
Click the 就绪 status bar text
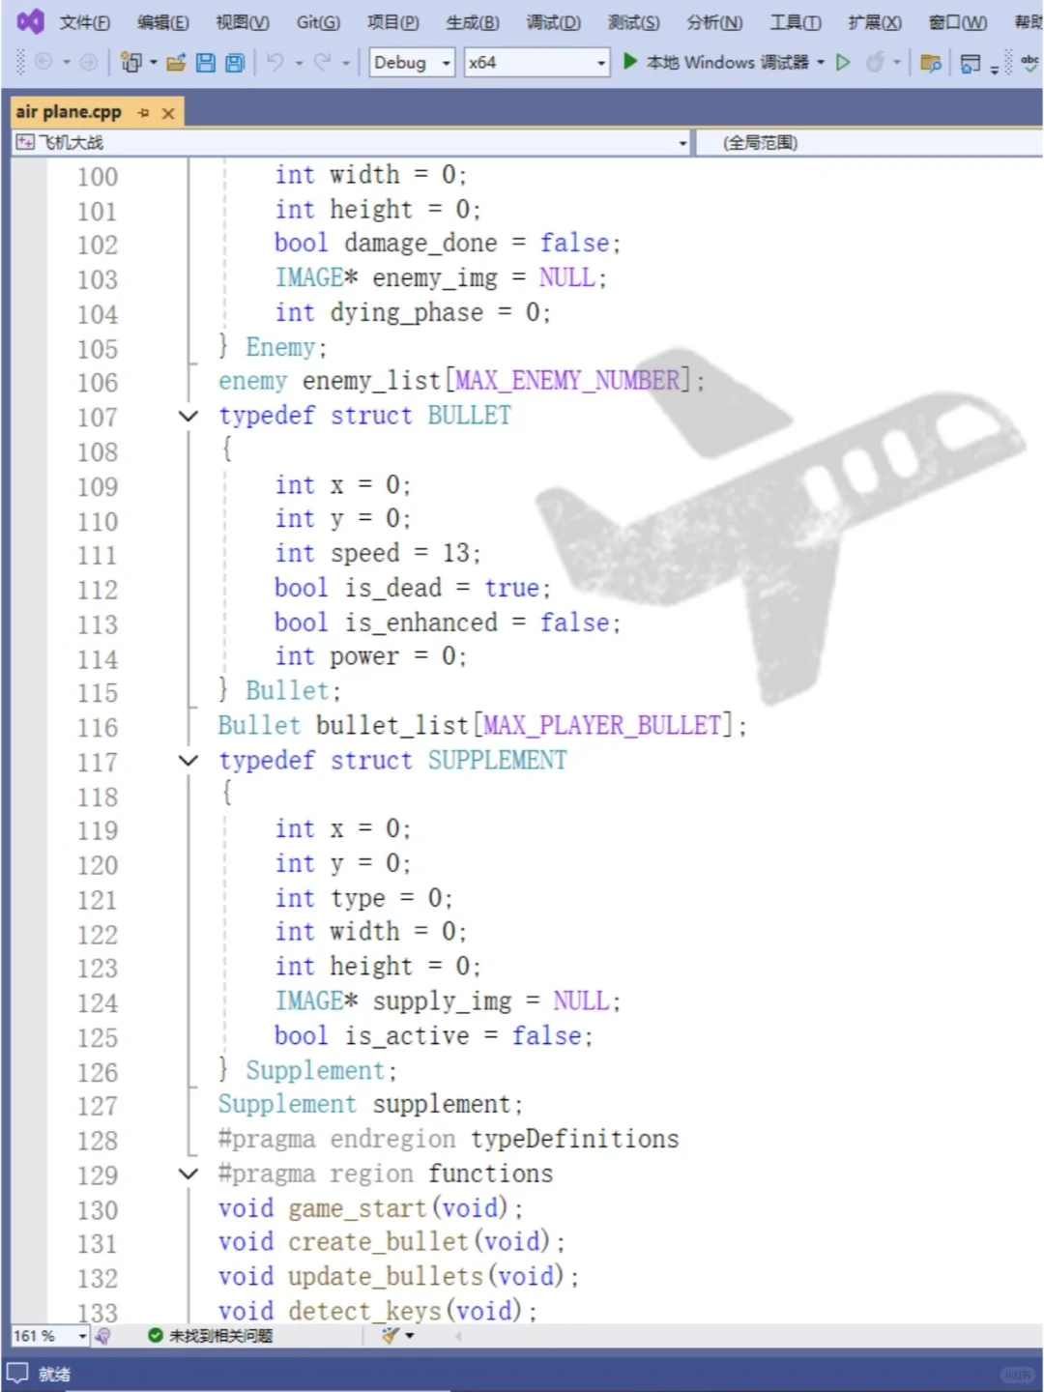[x=54, y=1375]
